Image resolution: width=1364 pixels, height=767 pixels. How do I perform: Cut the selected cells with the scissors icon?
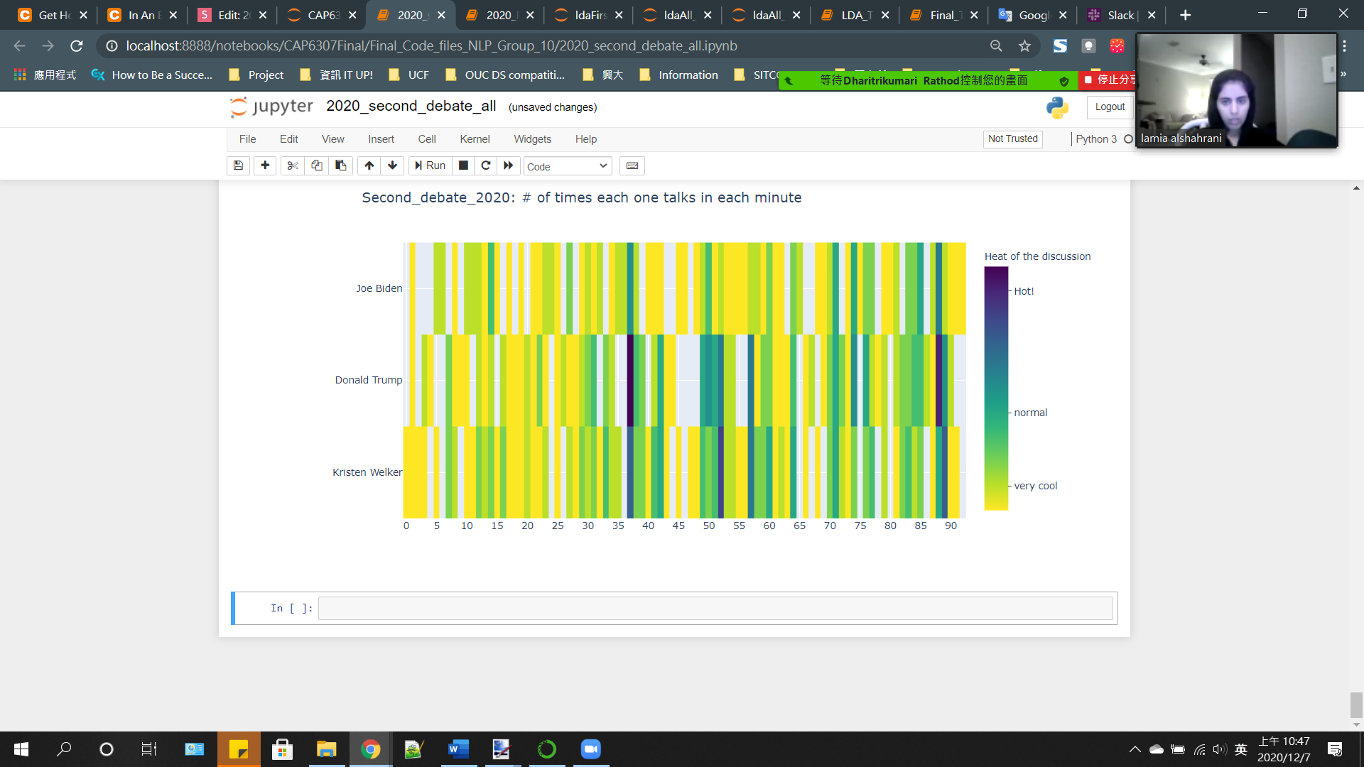click(x=292, y=165)
